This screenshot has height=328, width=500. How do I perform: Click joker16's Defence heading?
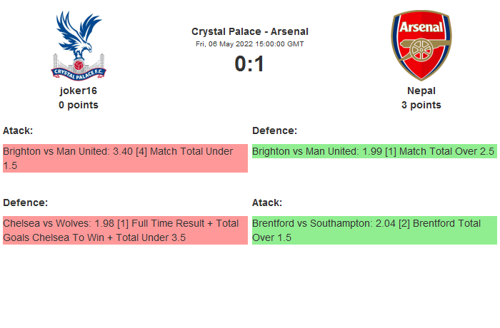[x=26, y=203]
